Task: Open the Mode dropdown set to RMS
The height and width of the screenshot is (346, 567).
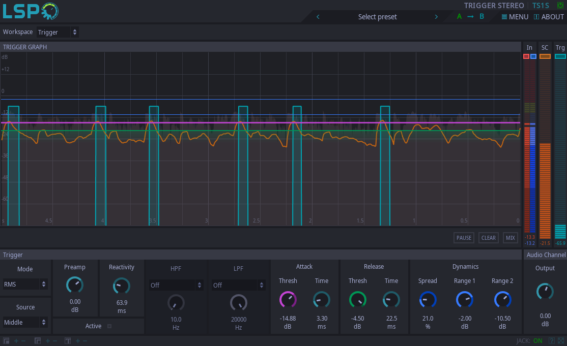Action: [25, 285]
